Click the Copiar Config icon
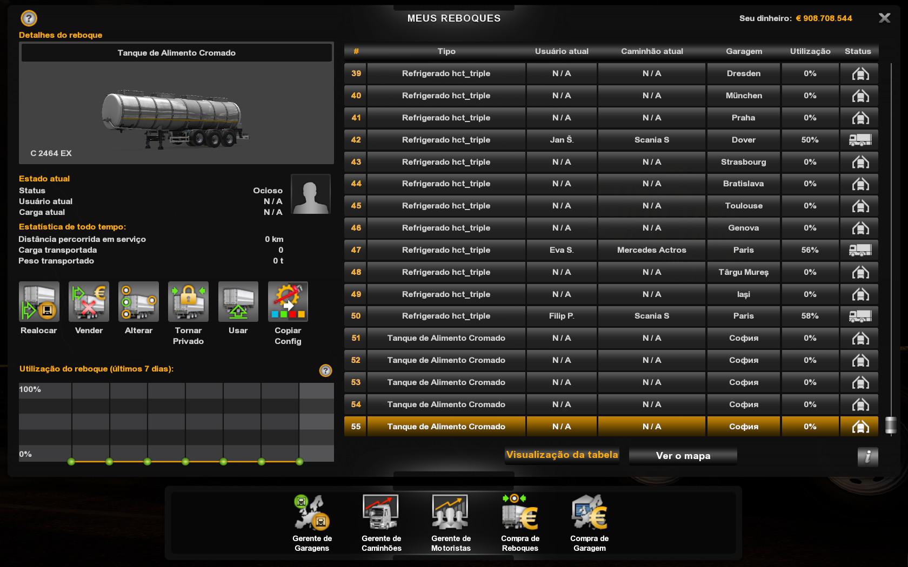This screenshot has height=567, width=908. pos(288,302)
